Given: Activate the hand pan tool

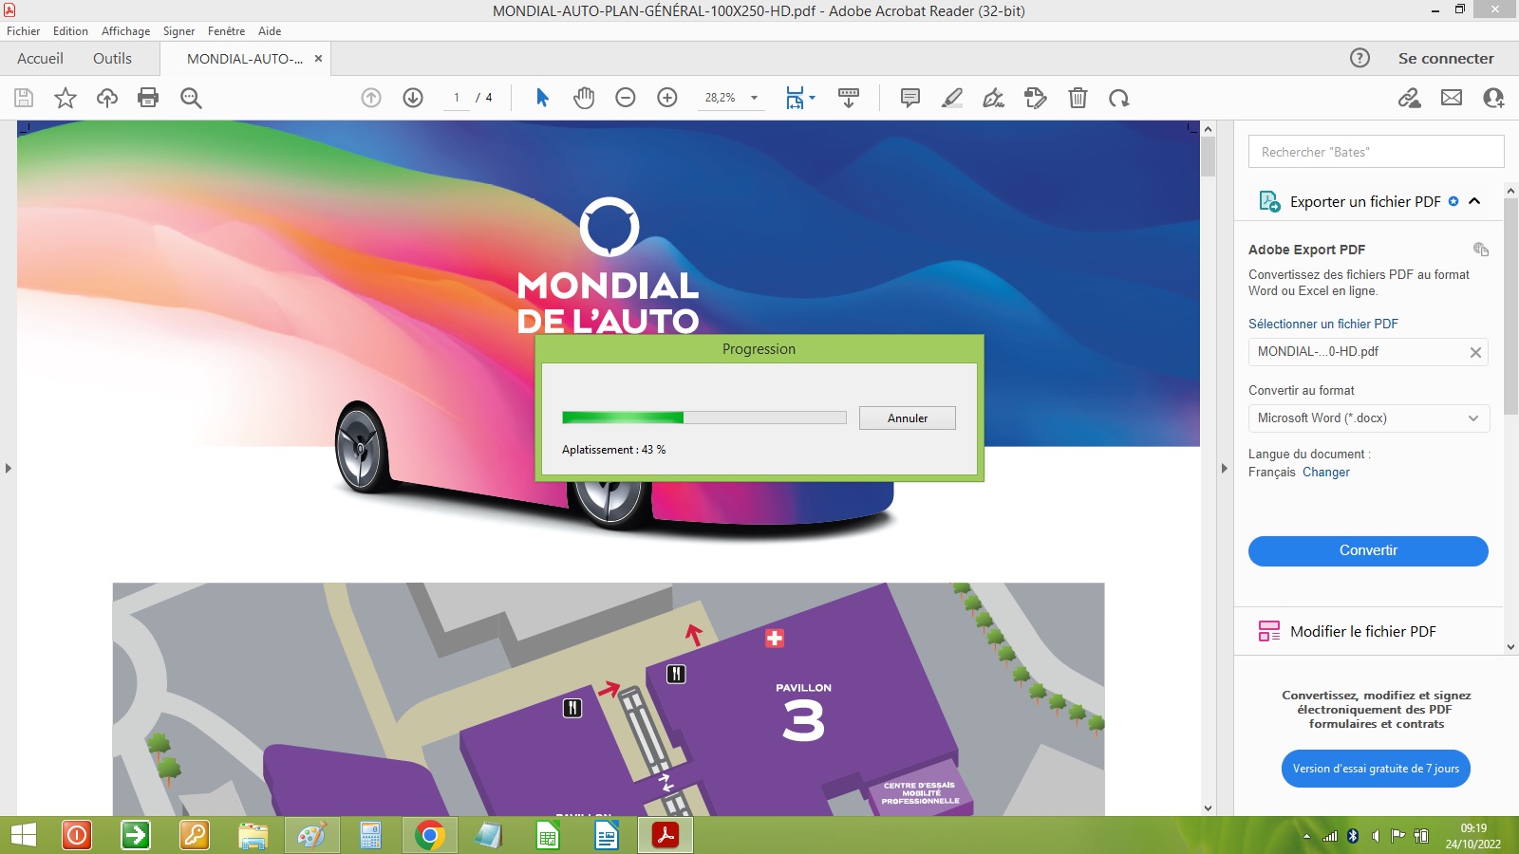Looking at the screenshot, I should coord(584,98).
